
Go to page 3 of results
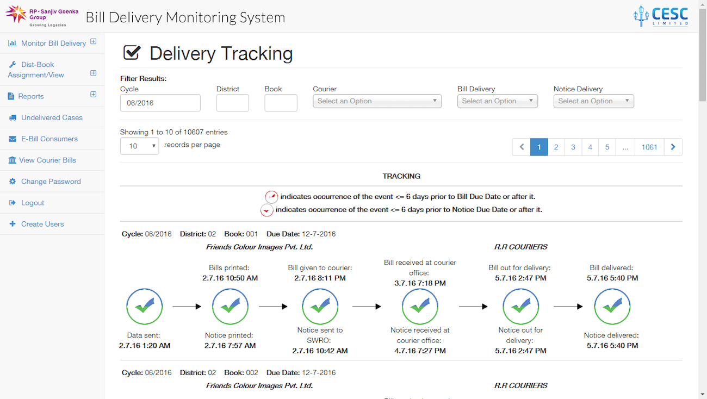coord(573,147)
